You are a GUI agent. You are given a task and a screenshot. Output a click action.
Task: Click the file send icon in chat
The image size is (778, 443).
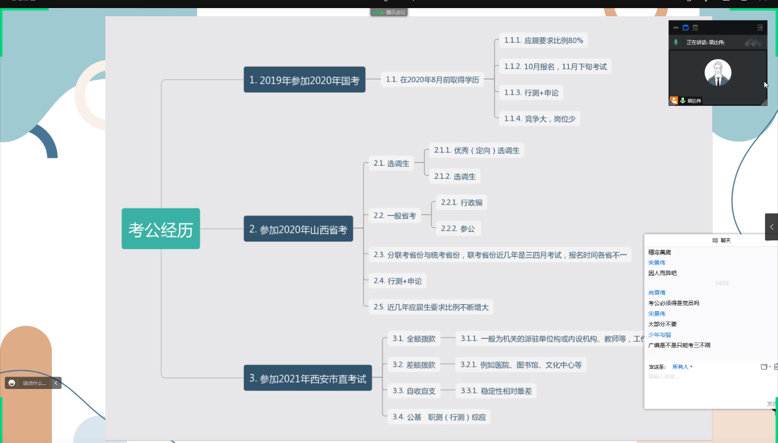764,367
